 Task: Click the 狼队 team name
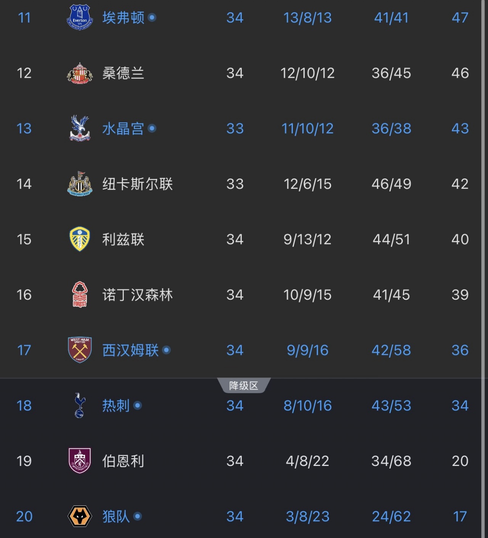(116, 517)
